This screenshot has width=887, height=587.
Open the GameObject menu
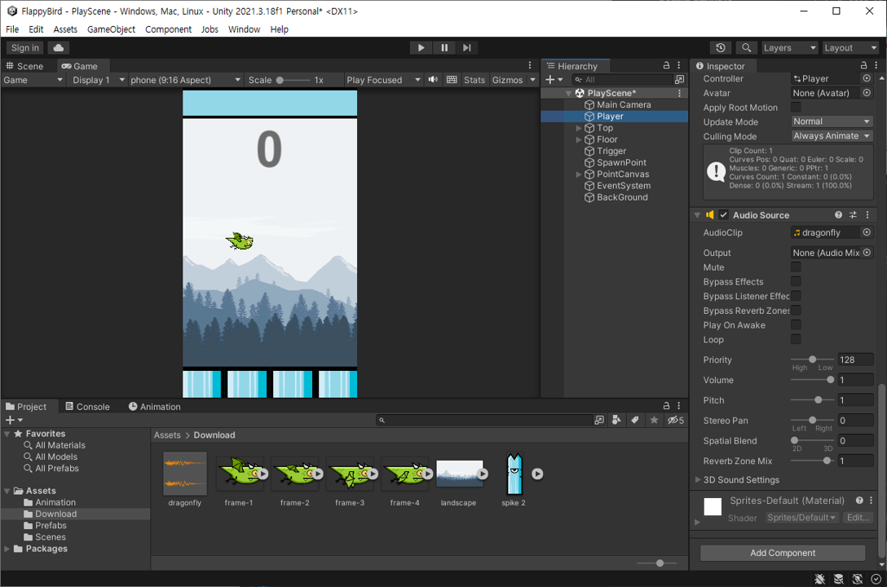point(111,29)
